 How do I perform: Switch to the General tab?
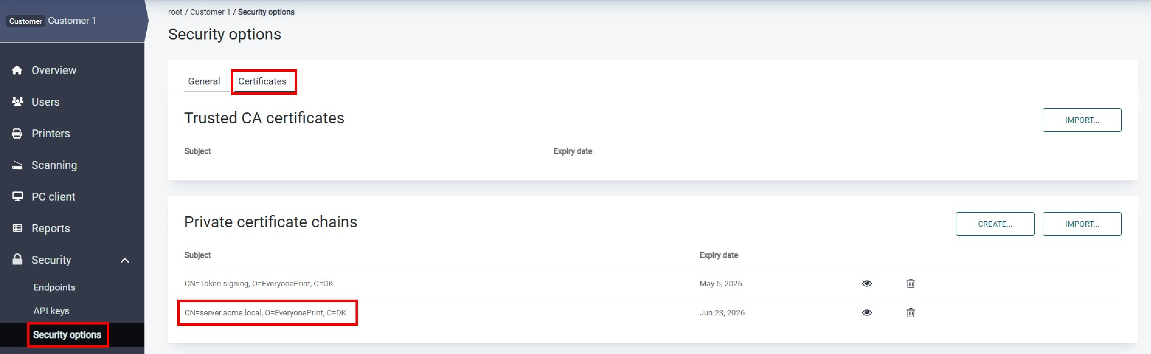point(204,81)
